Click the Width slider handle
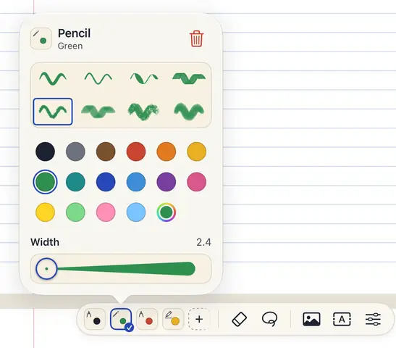The height and width of the screenshot is (348, 396). pos(46,268)
